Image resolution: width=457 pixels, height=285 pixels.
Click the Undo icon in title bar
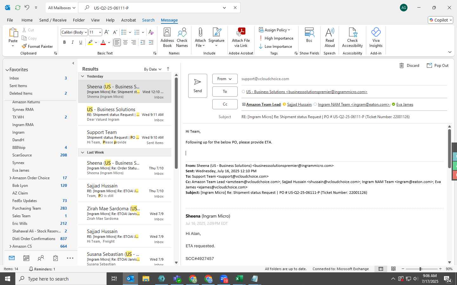[27, 8]
